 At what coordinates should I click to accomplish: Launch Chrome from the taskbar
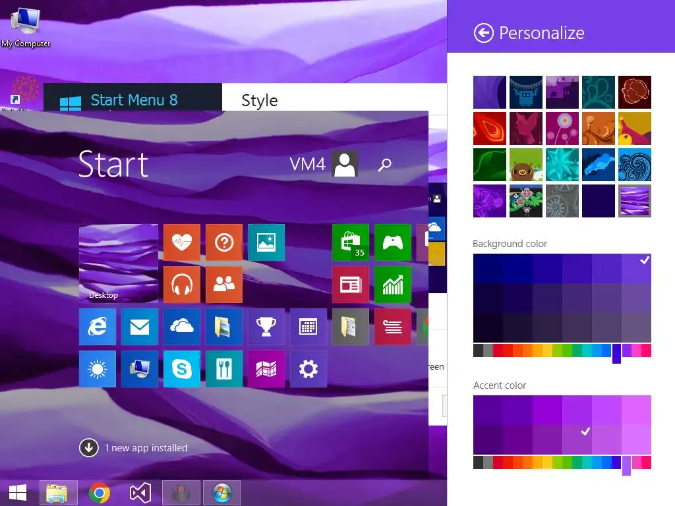99,493
